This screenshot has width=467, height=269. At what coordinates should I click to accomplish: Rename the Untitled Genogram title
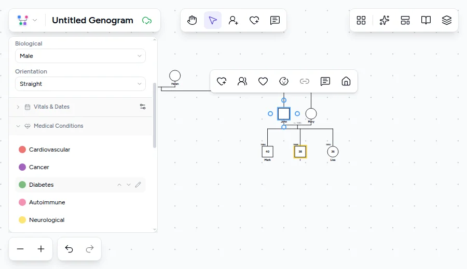coord(93,20)
